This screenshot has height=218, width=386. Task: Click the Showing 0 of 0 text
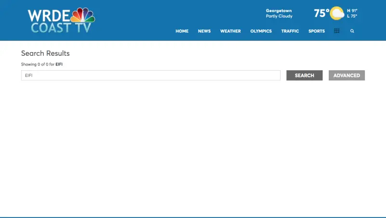click(41, 64)
